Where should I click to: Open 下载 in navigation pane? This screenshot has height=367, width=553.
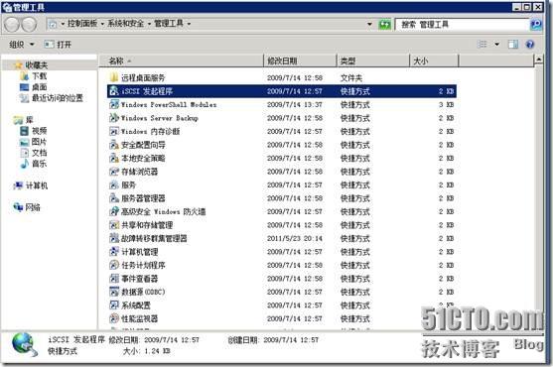click(x=39, y=75)
